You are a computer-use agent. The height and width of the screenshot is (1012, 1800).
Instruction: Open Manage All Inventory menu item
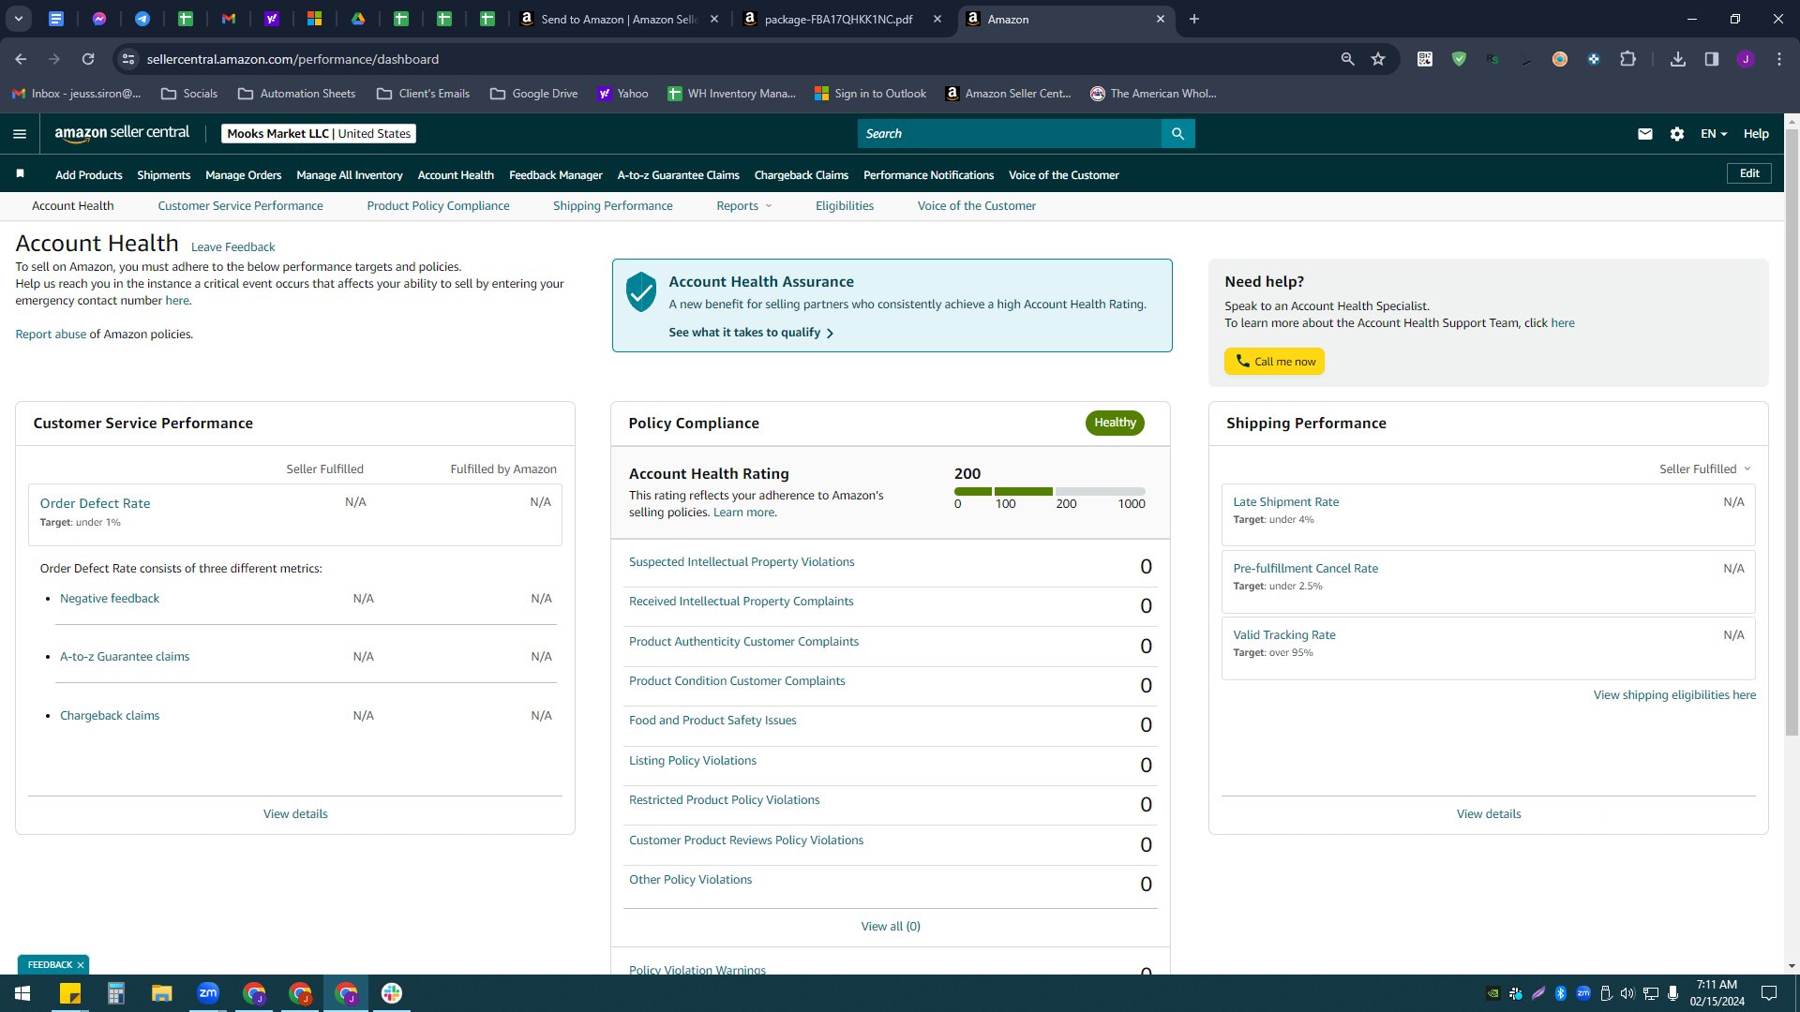tap(350, 175)
